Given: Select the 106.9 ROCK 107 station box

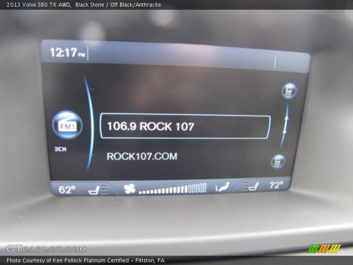Looking at the screenshot, I should (x=185, y=126).
